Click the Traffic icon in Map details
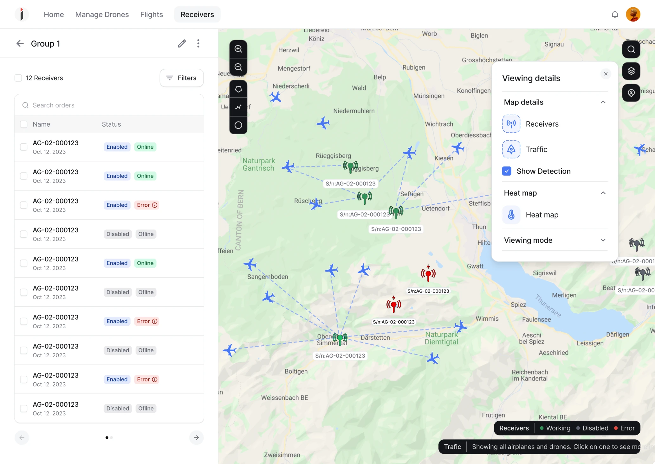The height and width of the screenshot is (464, 655). [x=511, y=149]
